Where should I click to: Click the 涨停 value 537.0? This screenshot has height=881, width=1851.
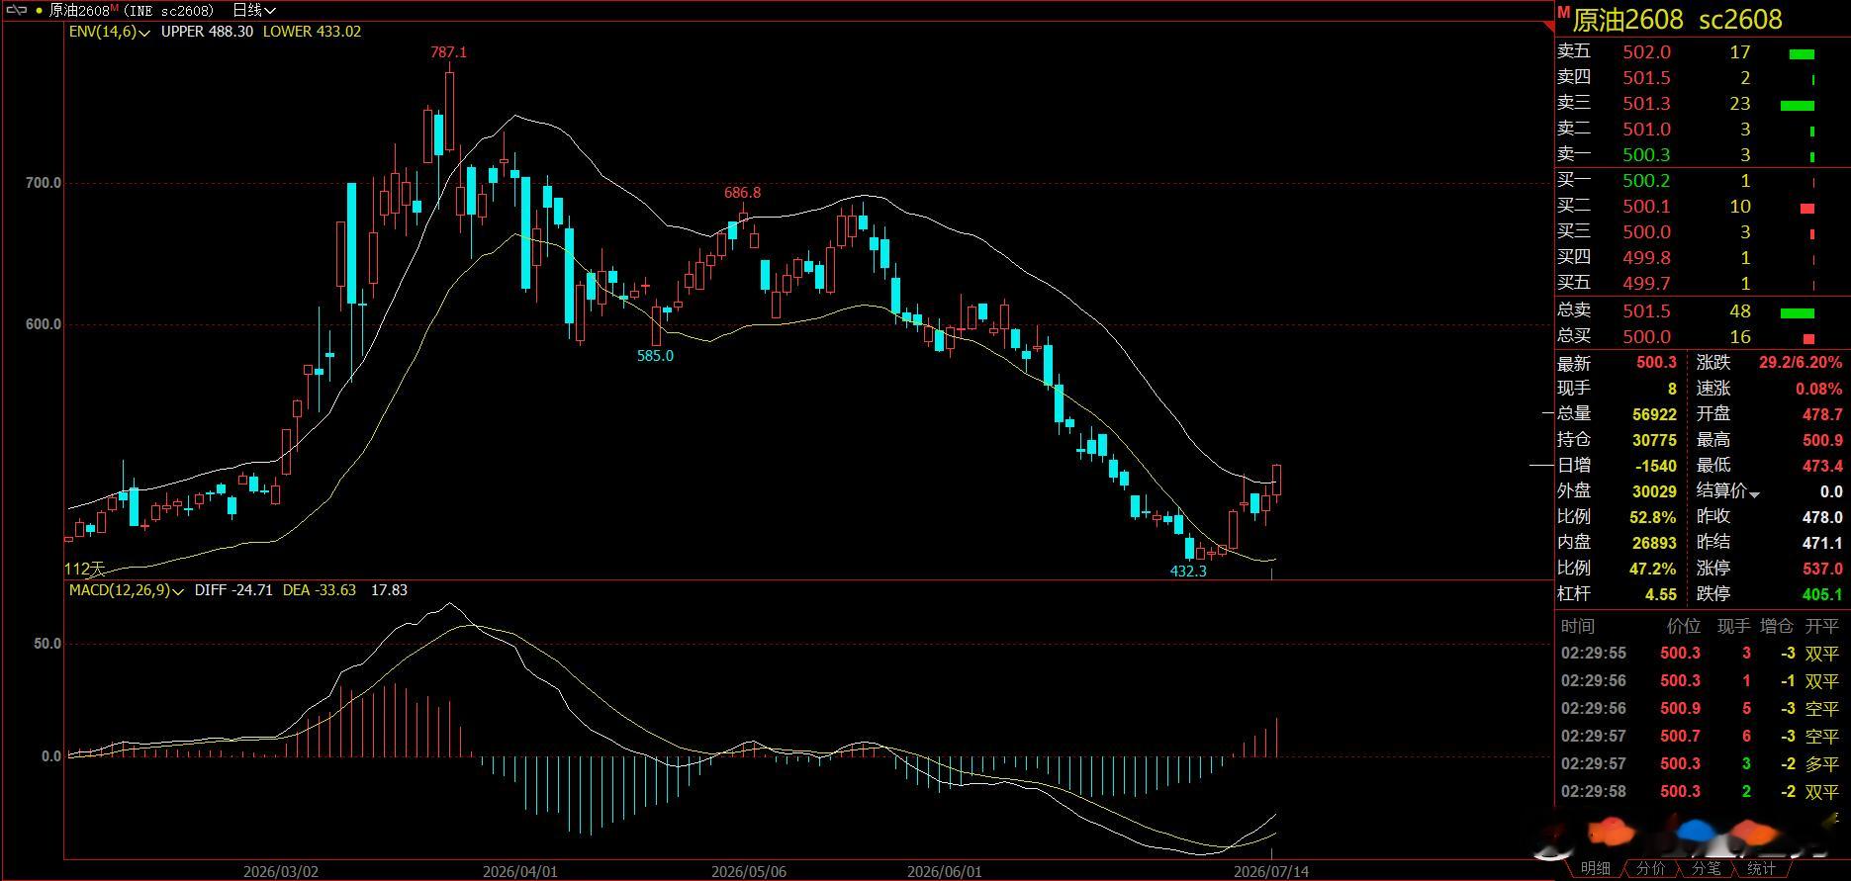tap(1823, 569)
